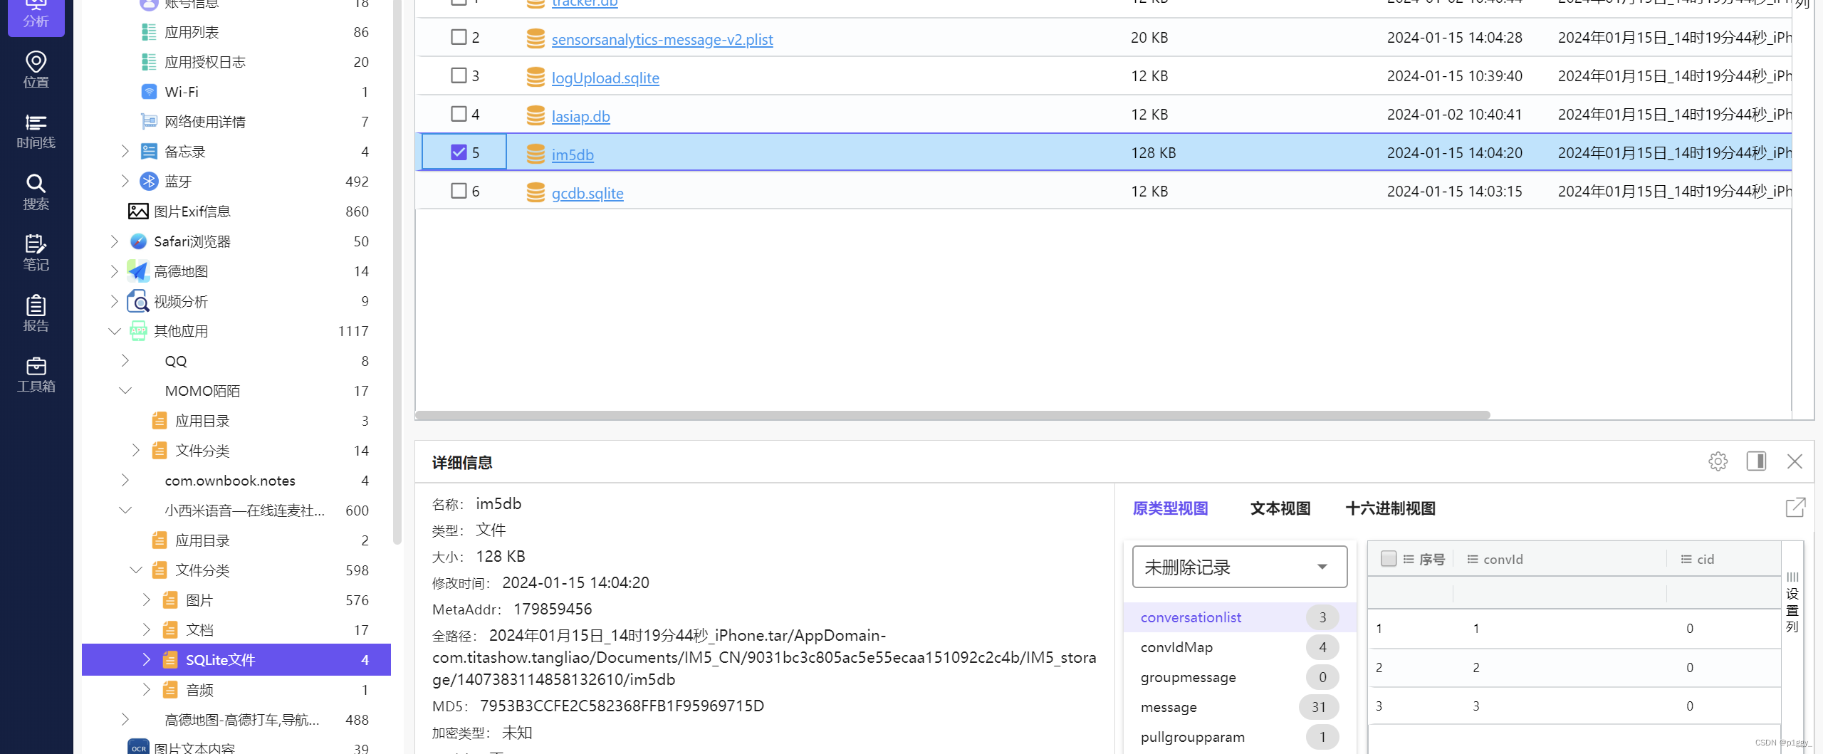Collapse the MOMO陌陌 tree node
Image resolution: width=1823 pixels, height=754 pixels.
click(x=125, y=390)
